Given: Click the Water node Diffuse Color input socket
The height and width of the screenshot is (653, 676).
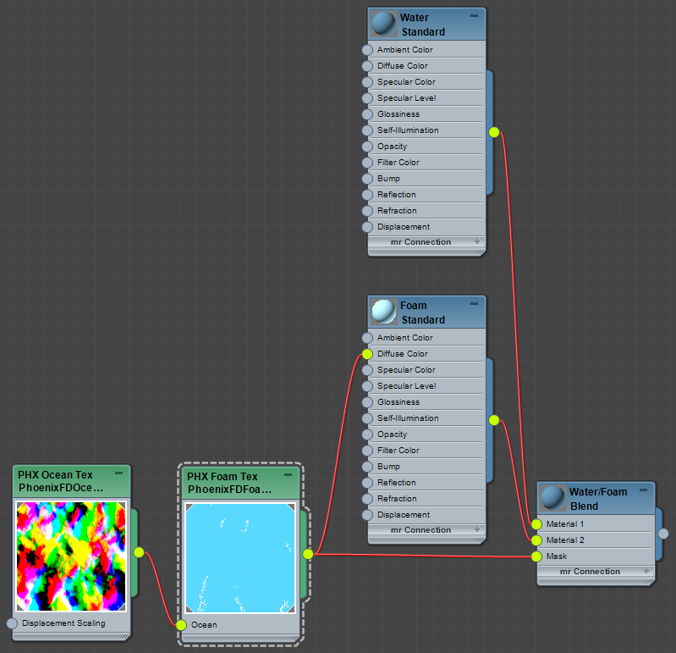Looking at the screenshot, I should 367,66.
